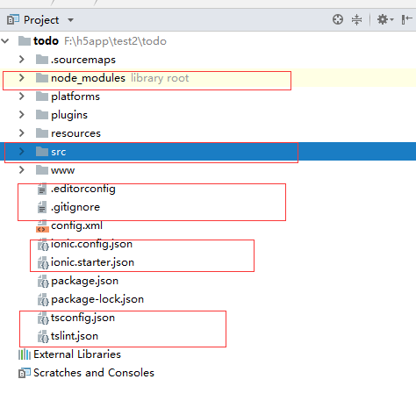Expand the plugins folder

pos(21,115)
